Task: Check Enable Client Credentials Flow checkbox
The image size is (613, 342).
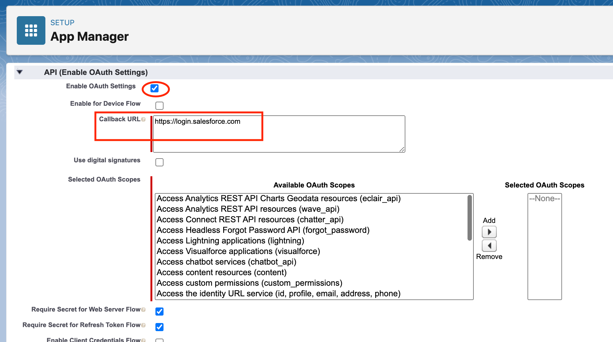Action: (159, 340)
